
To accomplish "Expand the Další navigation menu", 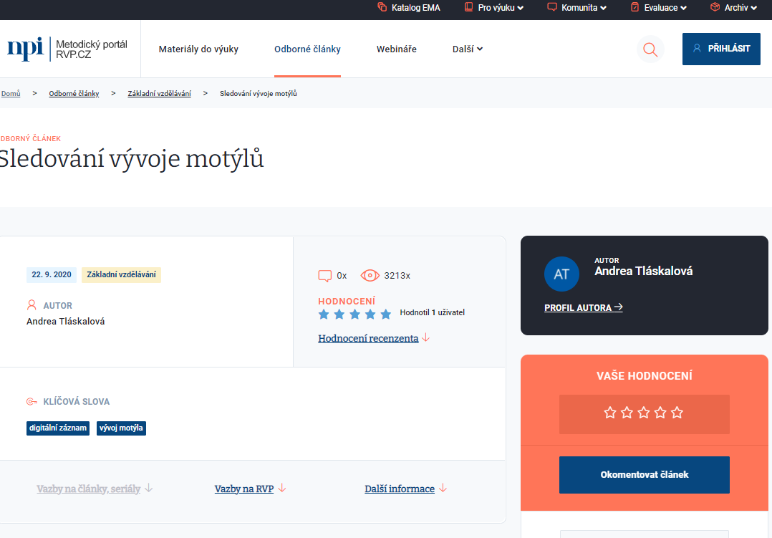I will tap(468, 49).
